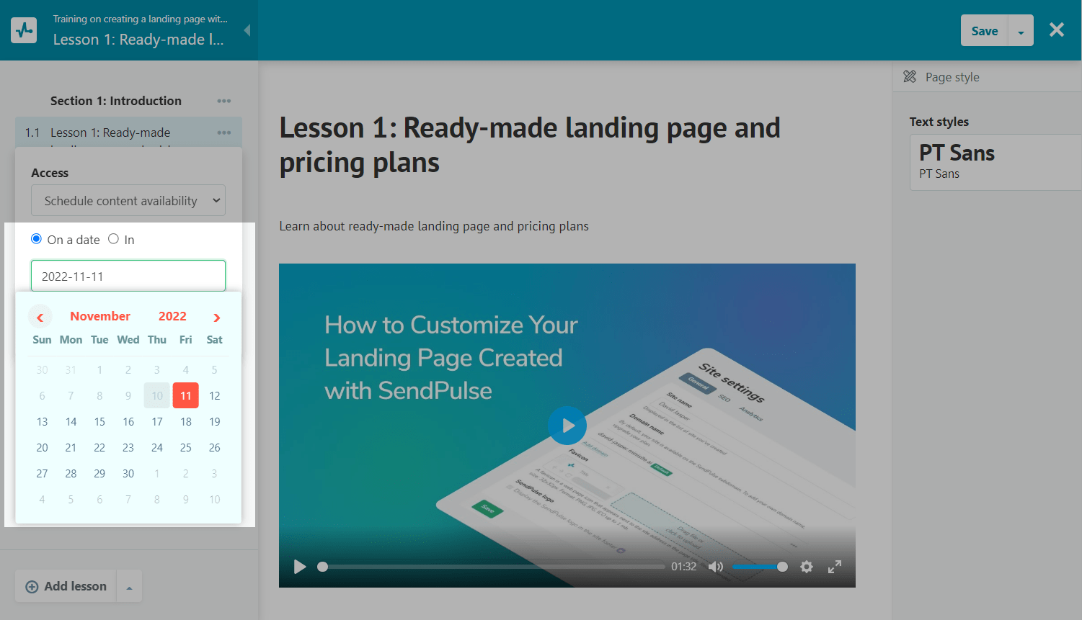Open Schedule content availability dropdown

128,201
